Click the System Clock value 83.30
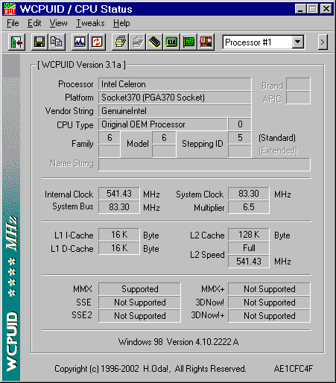The width and height of the screenshot is (336, 383). [x=249, y=194]
